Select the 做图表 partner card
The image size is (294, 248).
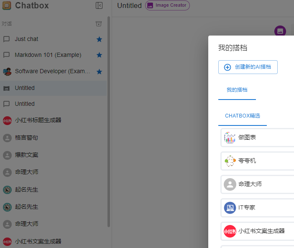[x=258, y=138]
